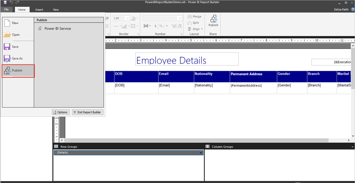Switch to the Insert ribbon tab
355x183 pixels.
point(39,10)
